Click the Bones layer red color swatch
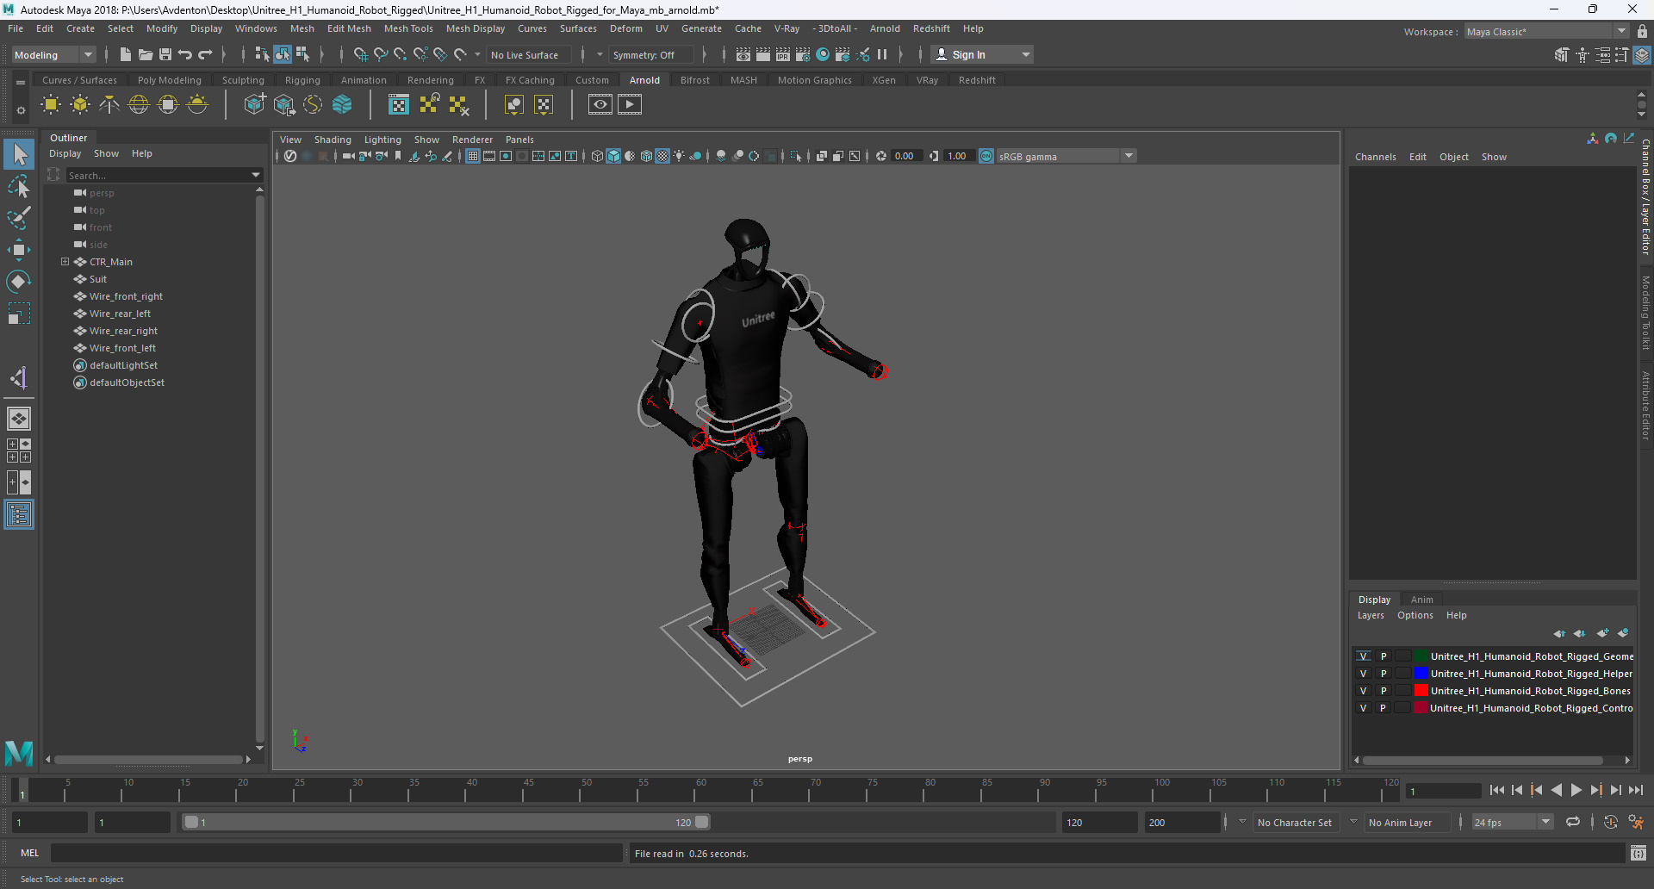This screenshot has height=889, width=1654. (1421, 691)
